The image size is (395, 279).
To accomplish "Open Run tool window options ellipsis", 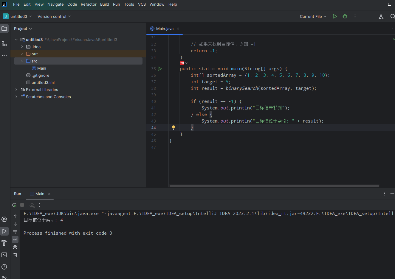I will tap(385, 194).
